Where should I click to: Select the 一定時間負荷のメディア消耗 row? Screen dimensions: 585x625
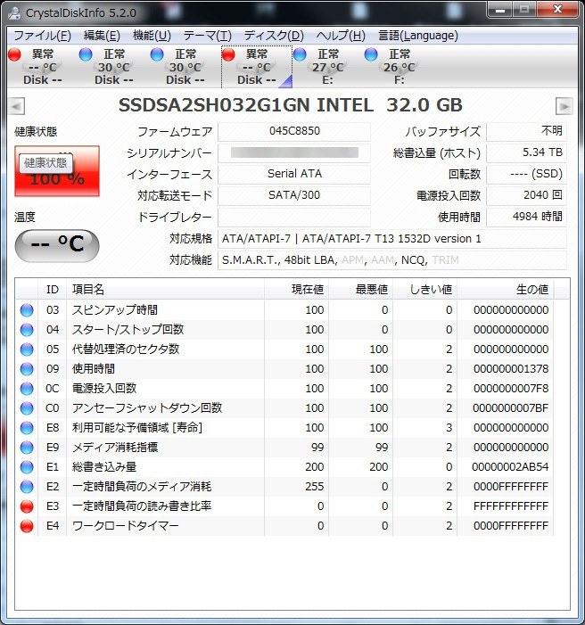pos(284,486)
